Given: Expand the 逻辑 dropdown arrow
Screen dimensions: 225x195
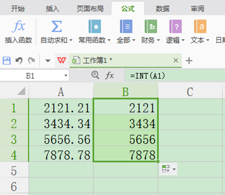Looking at the screenshot, I should [183, 40].
